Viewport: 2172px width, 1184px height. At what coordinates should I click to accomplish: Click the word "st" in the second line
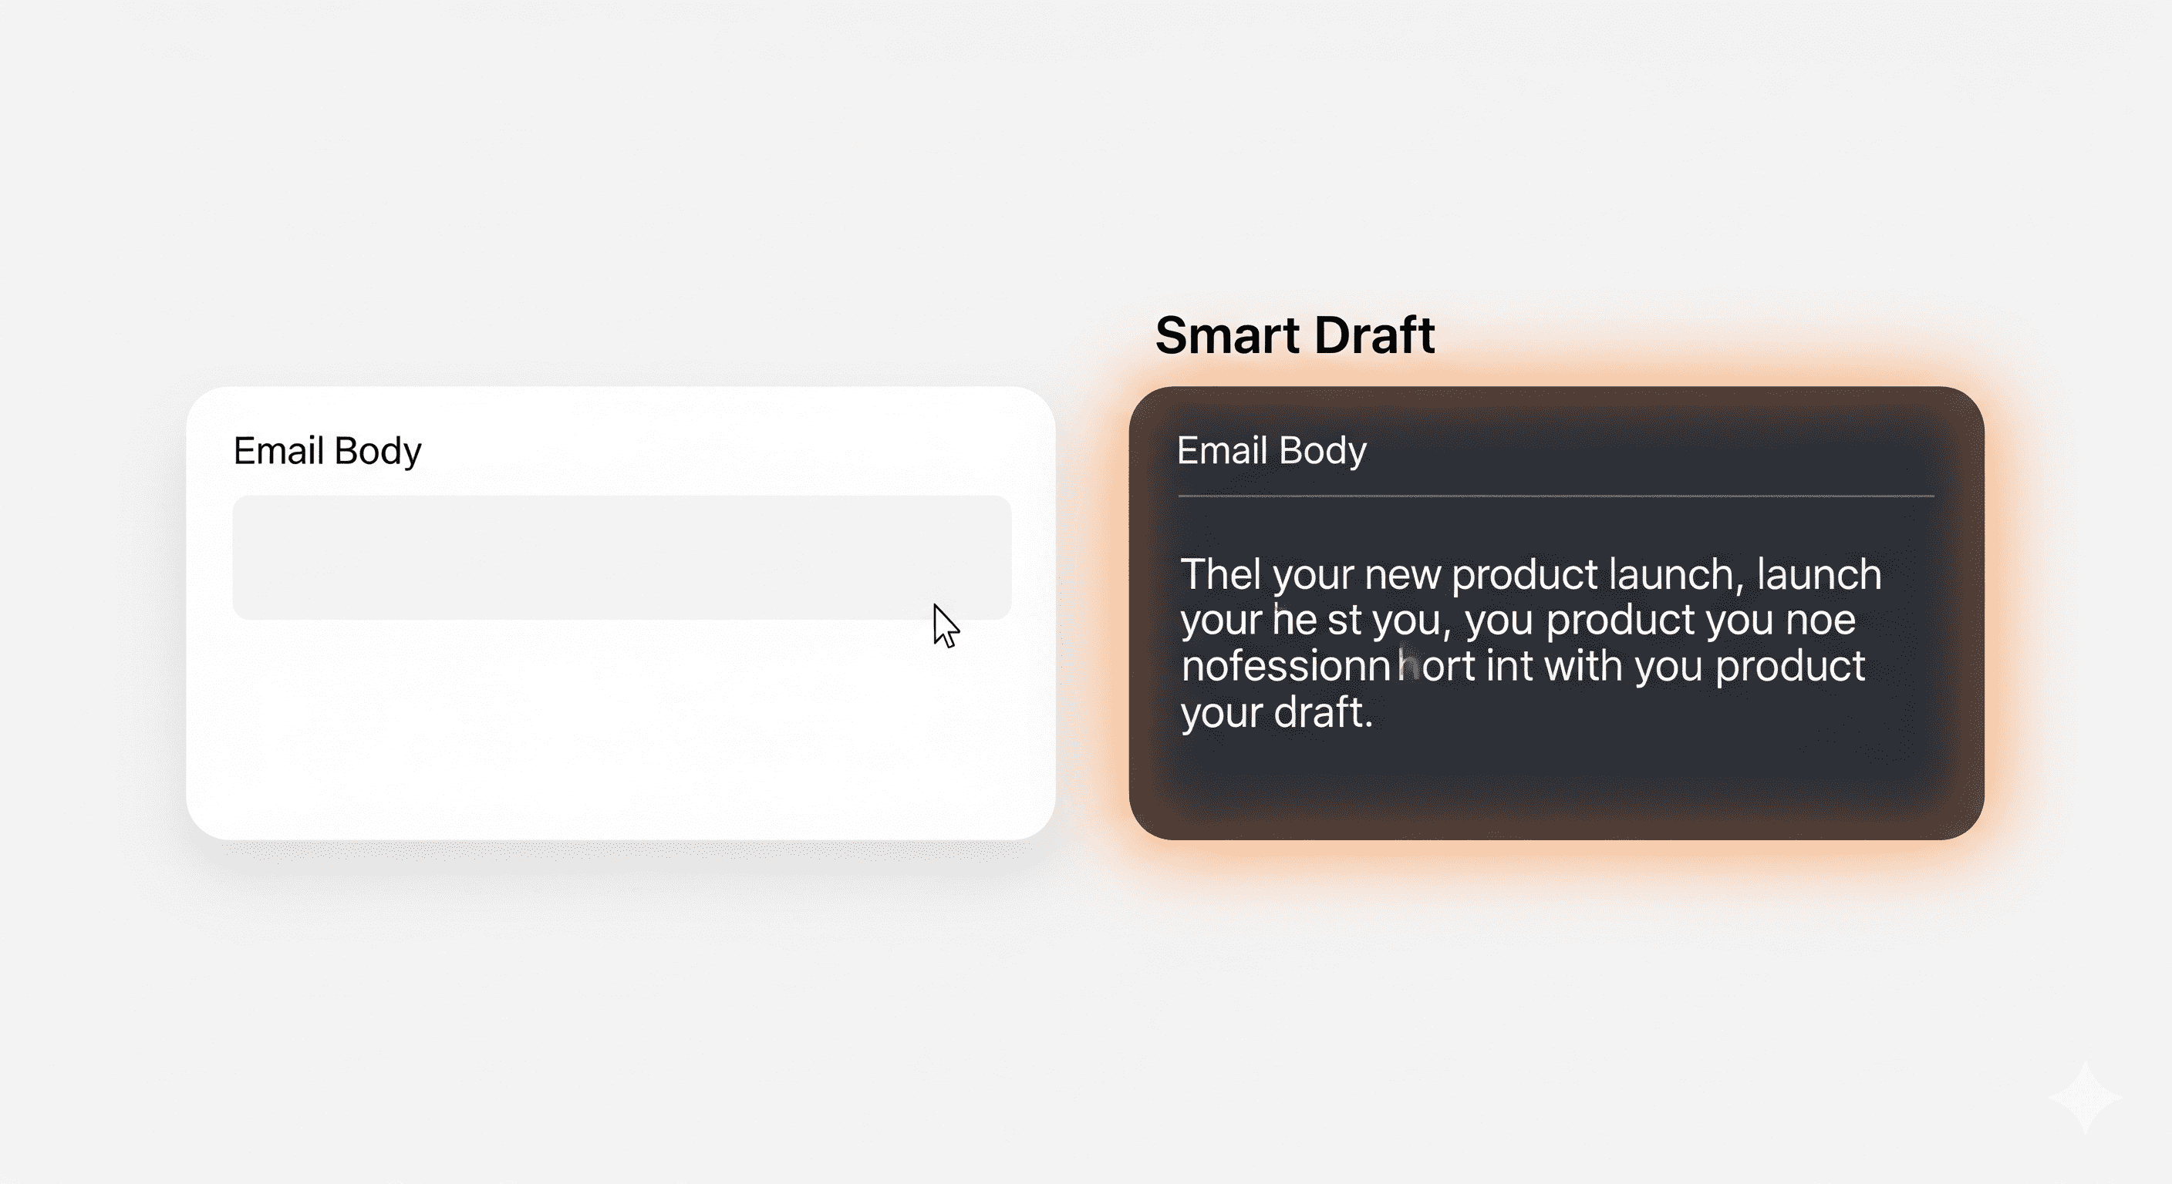[x=1344, y=621]
